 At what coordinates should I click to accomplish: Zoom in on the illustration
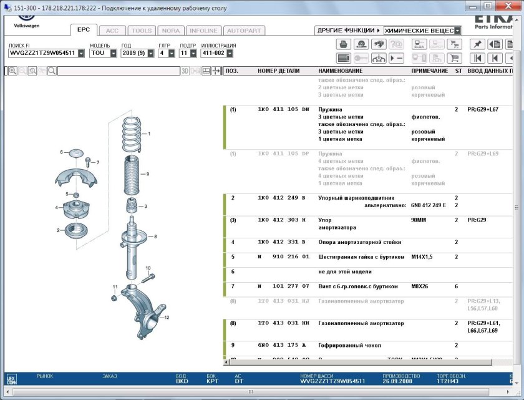(12, 71)
